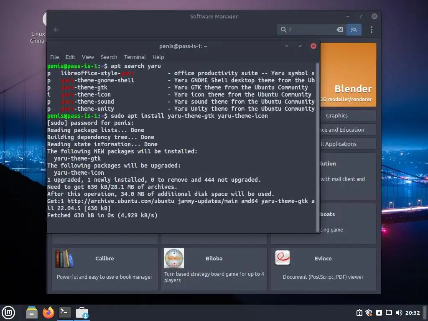This screenshot has width=428, height=321.
Task: Click the clock showing 20:32
Action: pyautogui.click(x=413, y=313)
